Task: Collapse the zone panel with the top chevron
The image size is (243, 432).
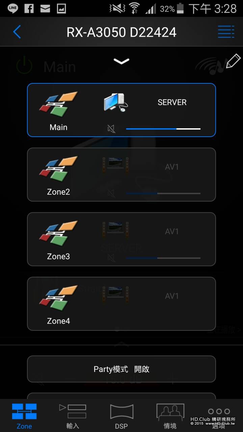Action: click(x=122, y=61)
